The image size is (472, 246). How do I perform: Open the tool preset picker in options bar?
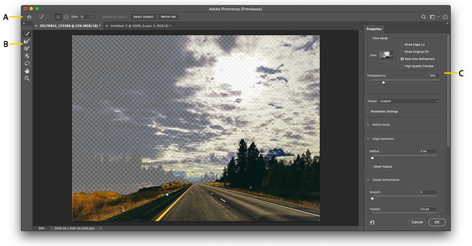coord(42,17)
